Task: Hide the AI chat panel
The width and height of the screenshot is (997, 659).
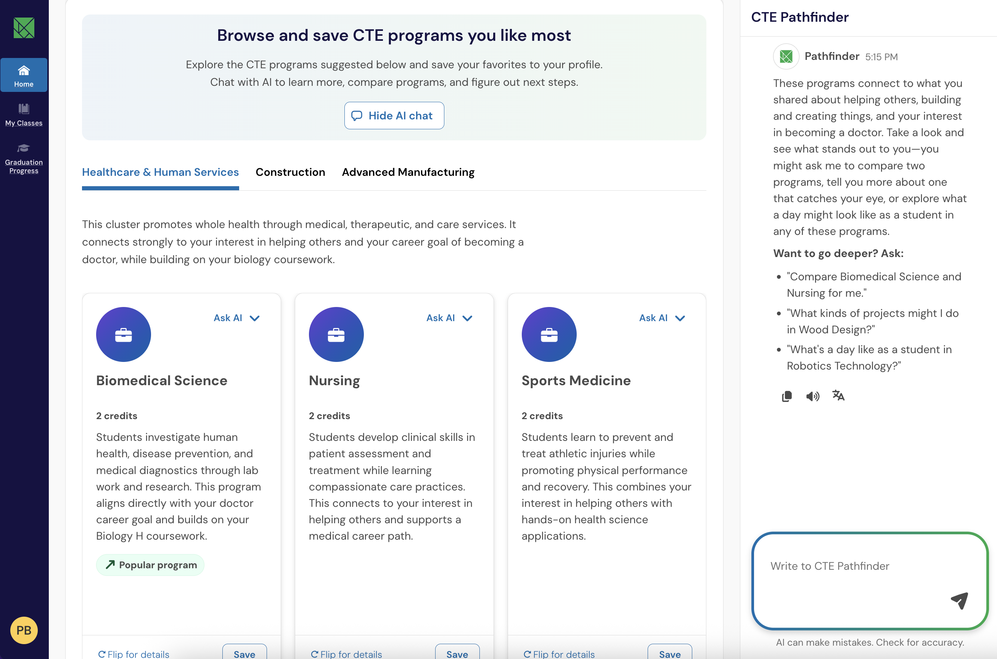Action: 394,116
